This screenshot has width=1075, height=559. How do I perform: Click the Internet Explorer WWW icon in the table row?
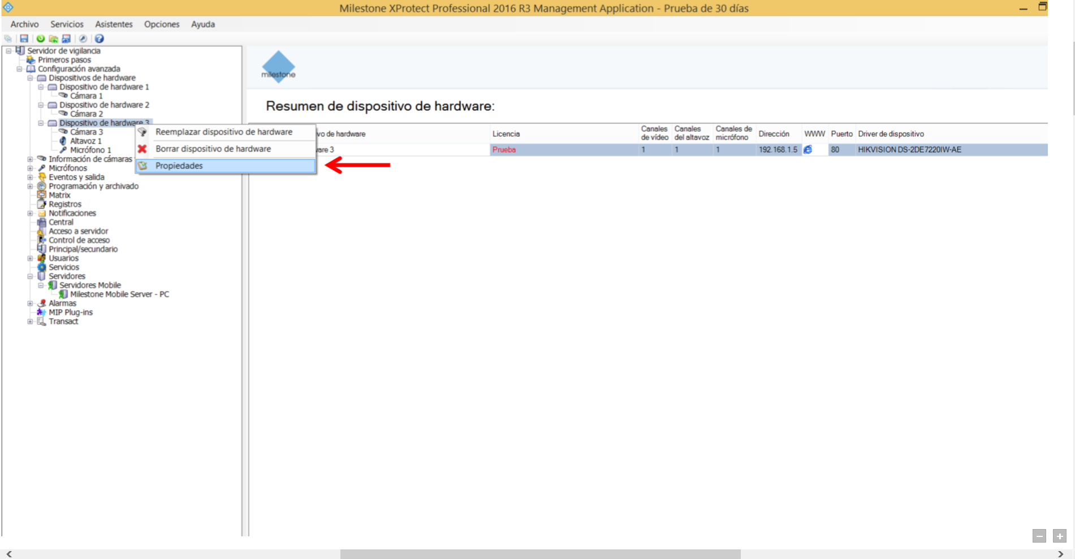point(808,150)
